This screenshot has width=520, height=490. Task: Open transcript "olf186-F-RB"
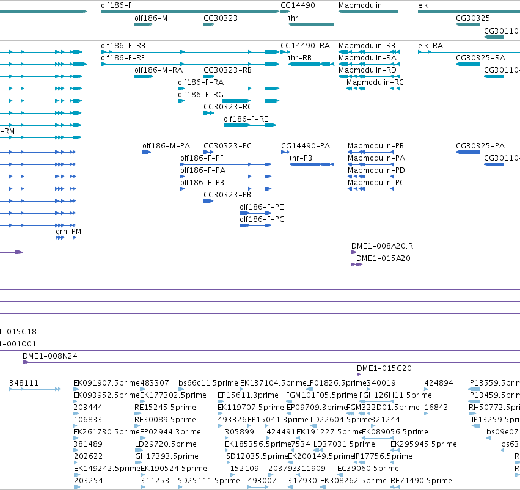pyautogui.click(x=123, y=45)
